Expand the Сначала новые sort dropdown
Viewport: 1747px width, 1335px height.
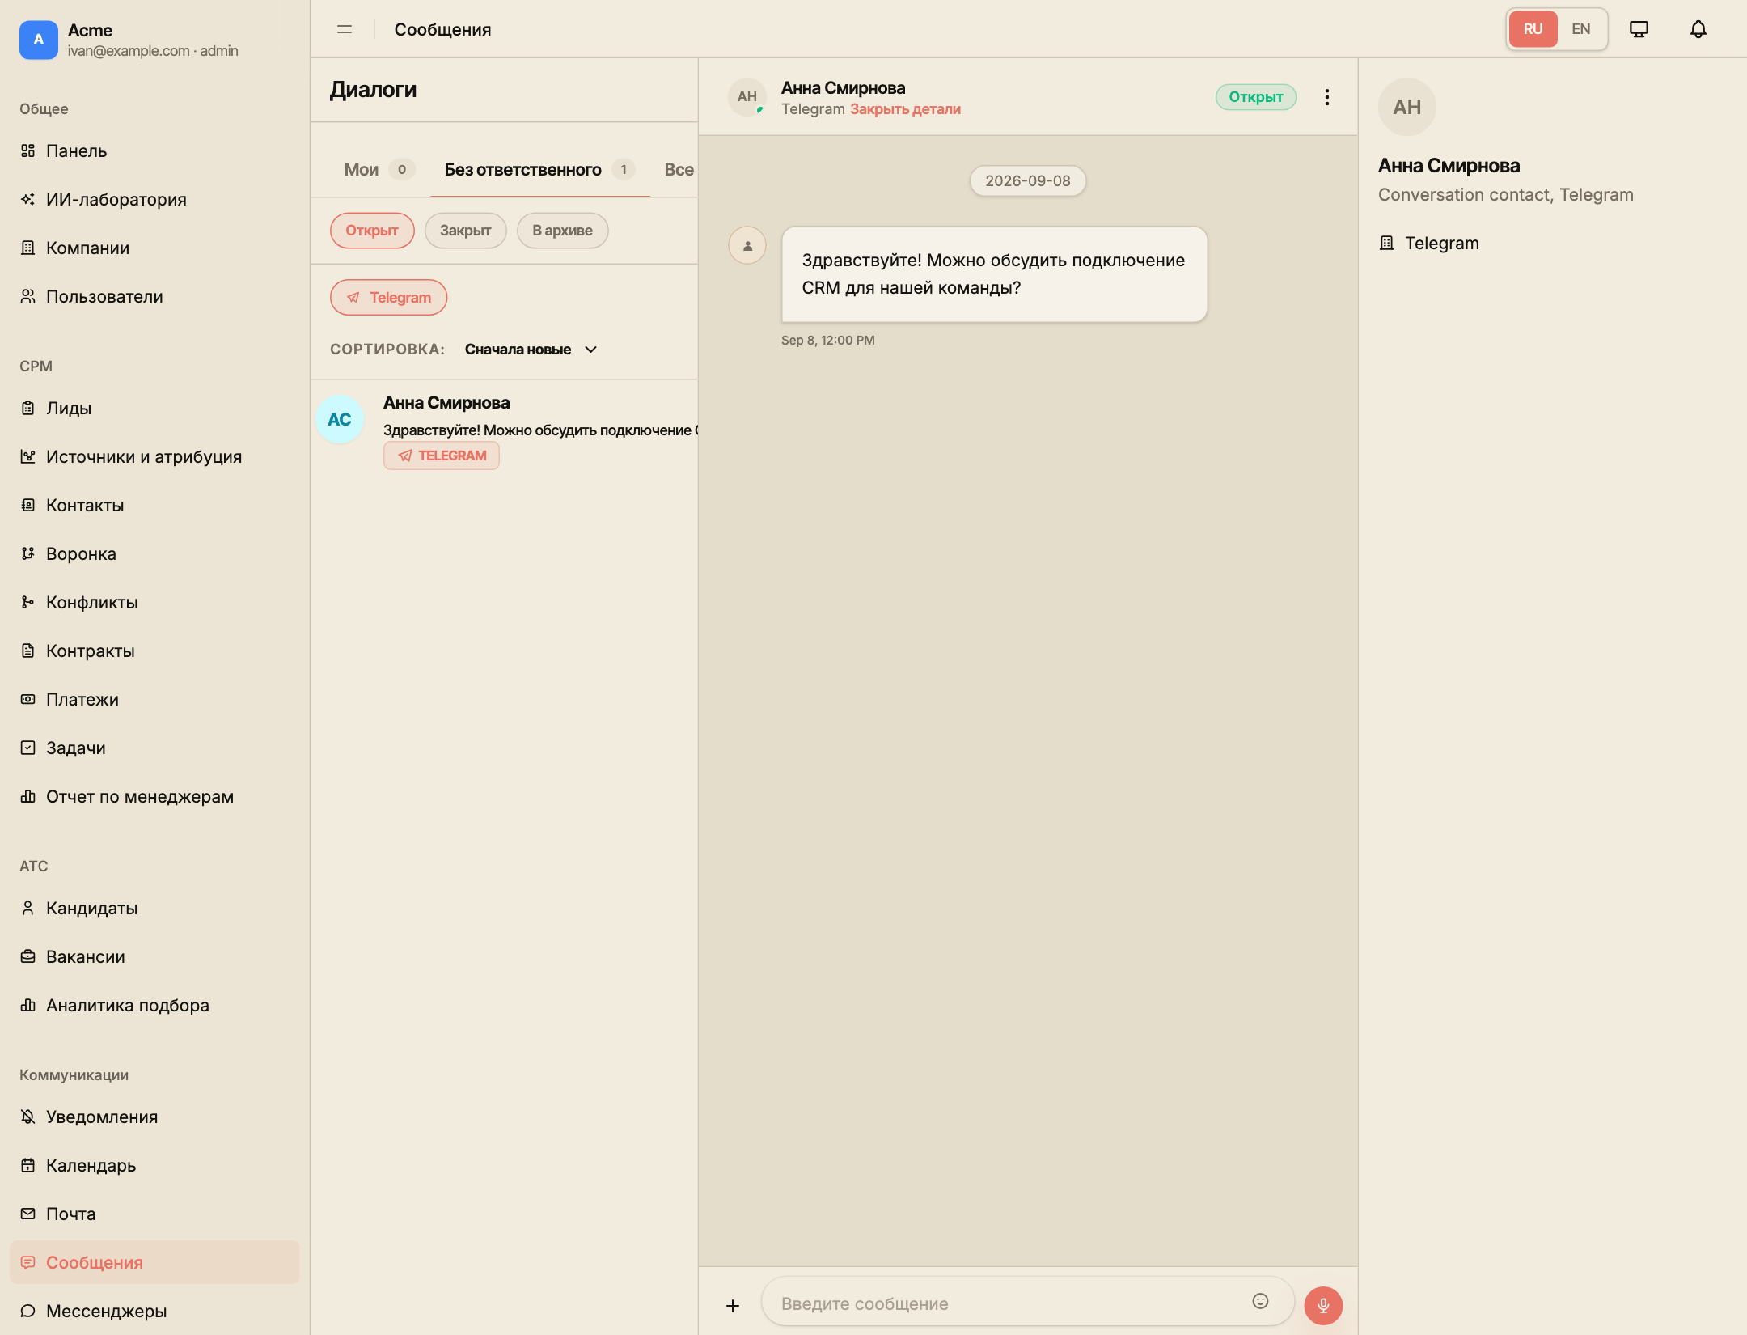531,350
